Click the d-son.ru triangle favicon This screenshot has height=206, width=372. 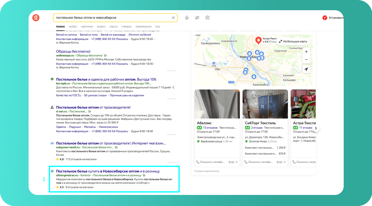[52, 107]
